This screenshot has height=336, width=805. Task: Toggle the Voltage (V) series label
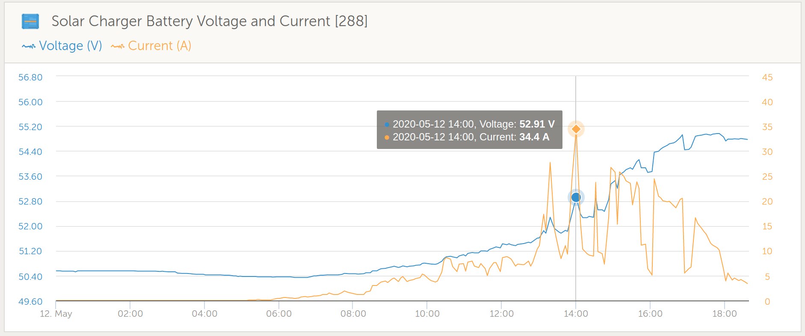point(71,46)
